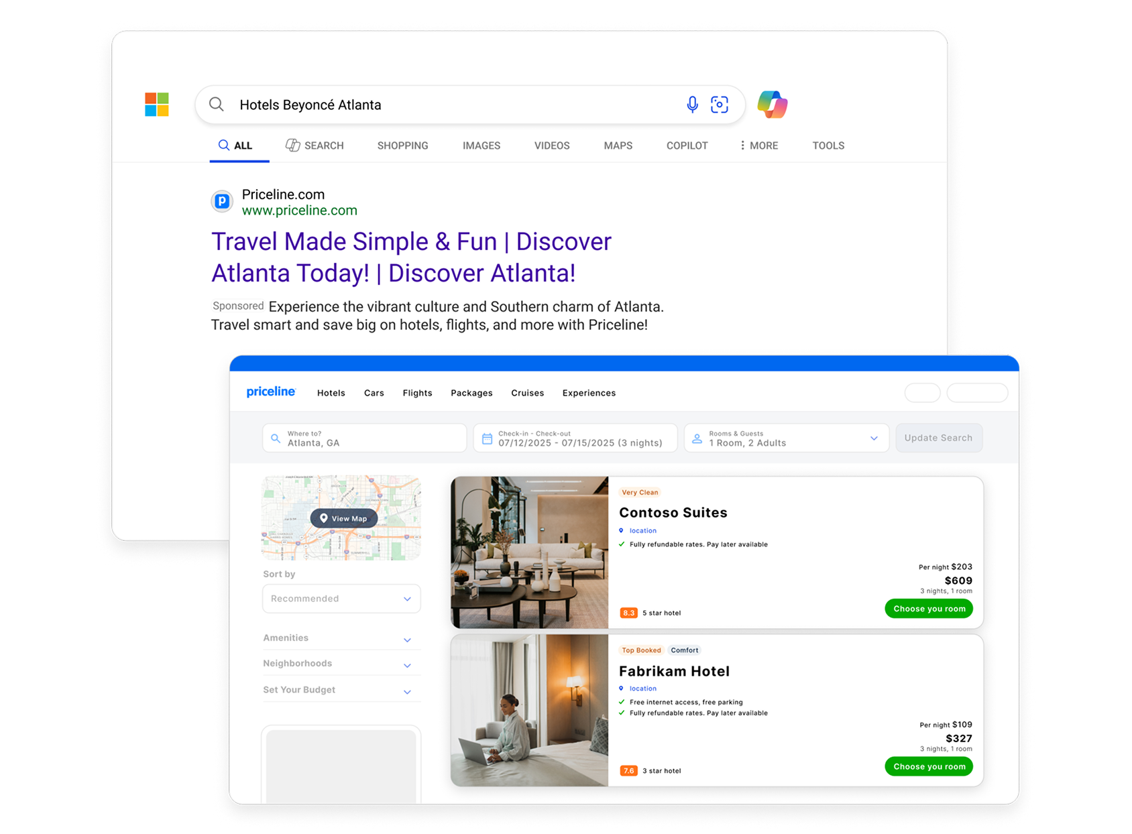Viewport: 1132px width, 834px height.
Task: Click View Map on map thumbnail
Action: (x=344, y=518)
